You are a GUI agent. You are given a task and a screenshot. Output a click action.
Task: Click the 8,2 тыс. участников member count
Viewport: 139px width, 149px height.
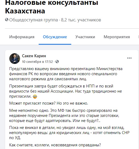81,20
